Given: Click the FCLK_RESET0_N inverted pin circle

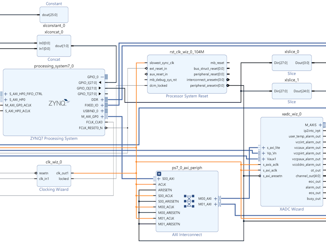Looking at the screenshot, I should (x=106, y=128).
